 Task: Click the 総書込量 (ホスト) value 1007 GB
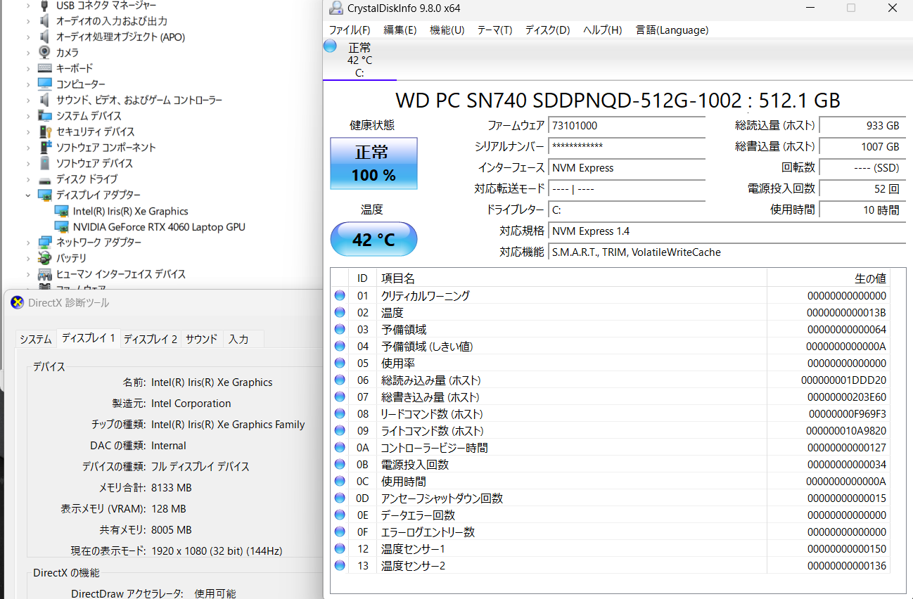click(x=862, y=147)
